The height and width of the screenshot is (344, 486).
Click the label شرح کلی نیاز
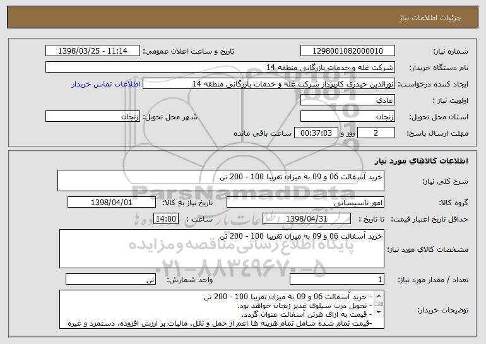(446, 181)
